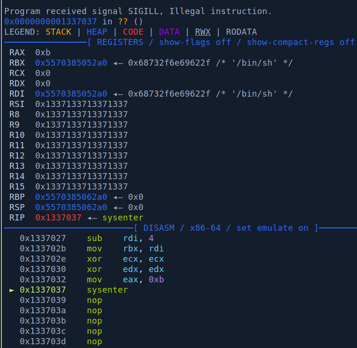Click the purple DATA legend label

pyautogui.click(x=169, y=32)
